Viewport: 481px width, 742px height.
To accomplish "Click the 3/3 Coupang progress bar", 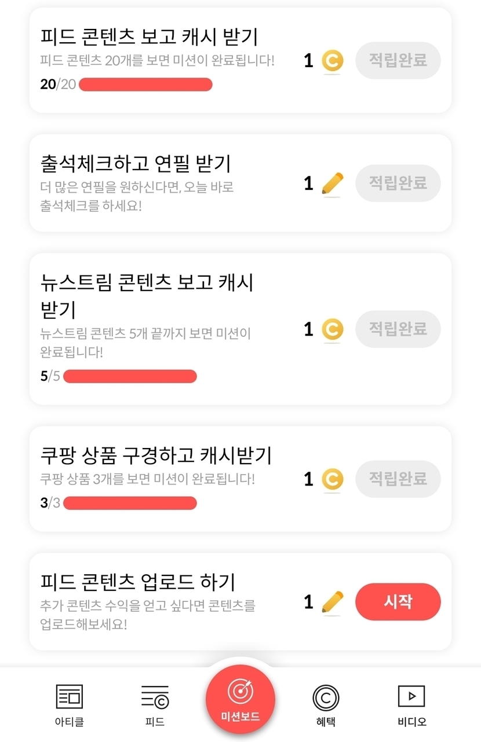I will pyautogui.click(x=130, y=503).
